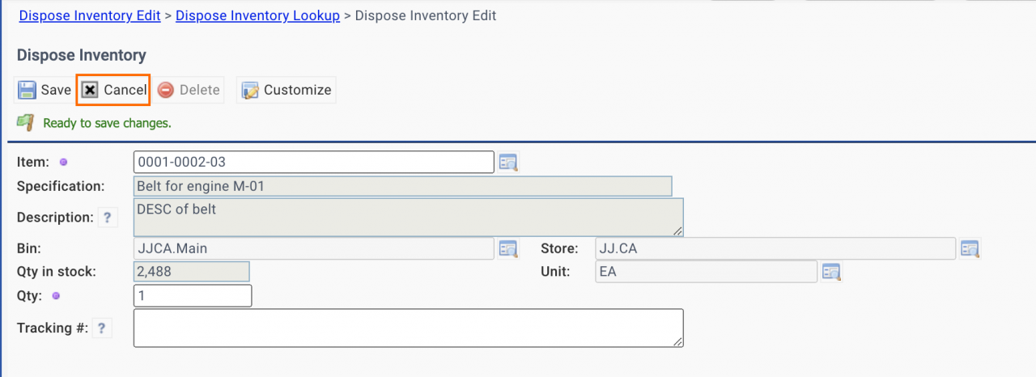The width and height of the screenshot is (1036, 377).
Task: Click the help icon next to Description
Action: pyautogui.click(x=108, y=217)
